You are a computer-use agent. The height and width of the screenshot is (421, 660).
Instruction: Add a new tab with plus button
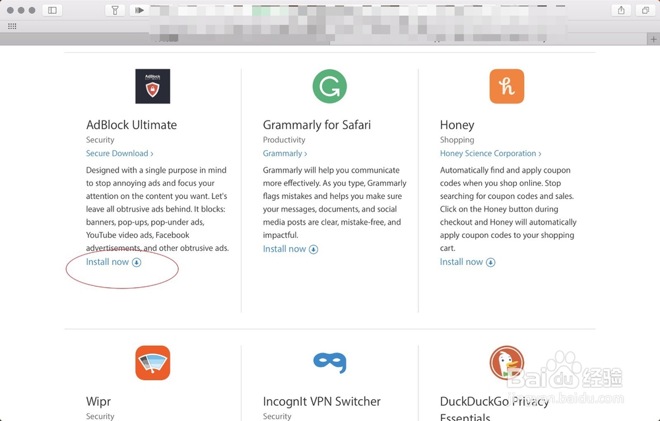click(653, 39)
